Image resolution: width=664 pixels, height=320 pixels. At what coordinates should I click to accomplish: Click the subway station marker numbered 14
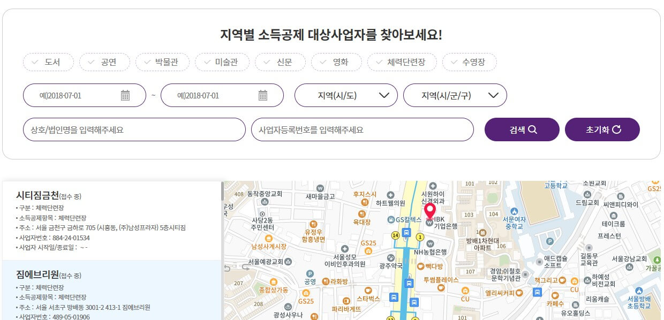(x=396, y=234)
